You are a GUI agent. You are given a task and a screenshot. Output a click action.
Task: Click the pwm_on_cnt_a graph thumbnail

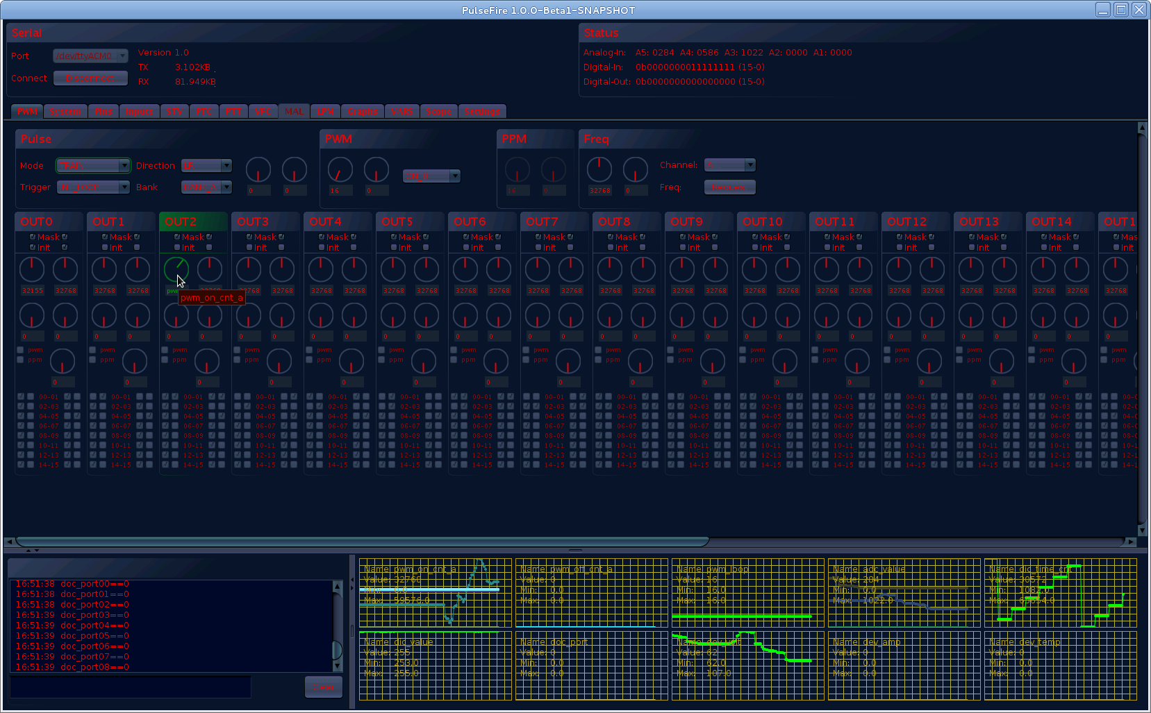[x=436, y=592]
